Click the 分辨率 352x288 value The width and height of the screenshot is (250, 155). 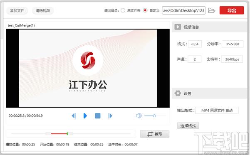click(x=233, y=44)
